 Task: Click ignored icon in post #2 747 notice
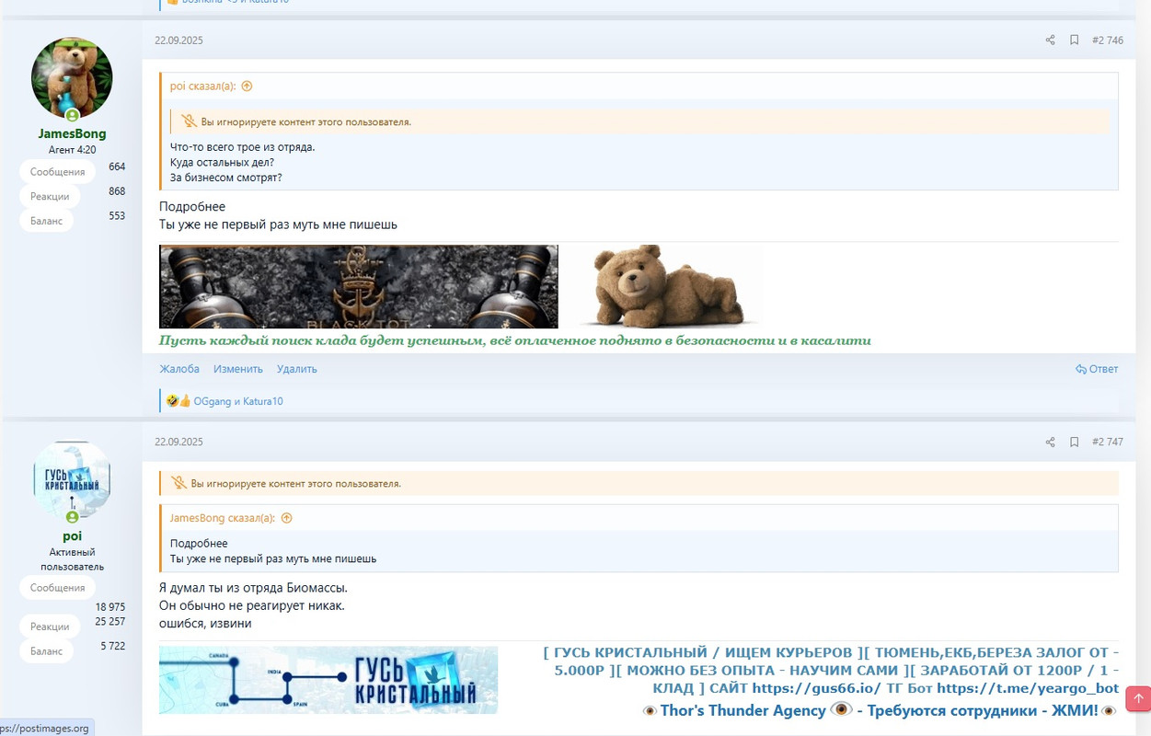pyautogui.click(x=178, y=483)
